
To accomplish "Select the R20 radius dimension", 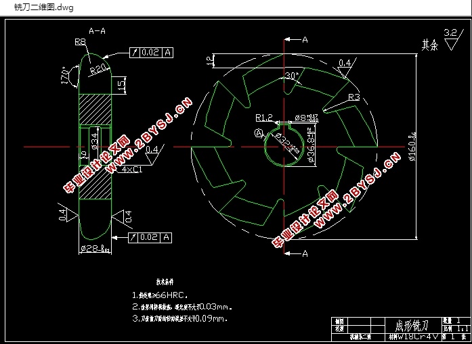I will tap(98, 67).
